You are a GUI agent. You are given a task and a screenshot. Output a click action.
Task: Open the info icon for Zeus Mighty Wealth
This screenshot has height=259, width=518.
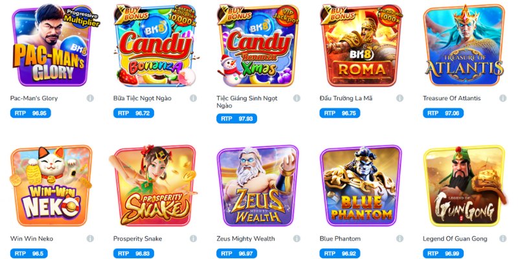click(x=297, y=238)
